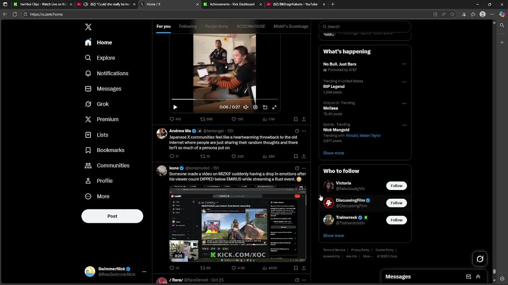Switch to Purple Army tab
Image resolution: width=508 pixels, height=285 pixels.
point(217,26)
